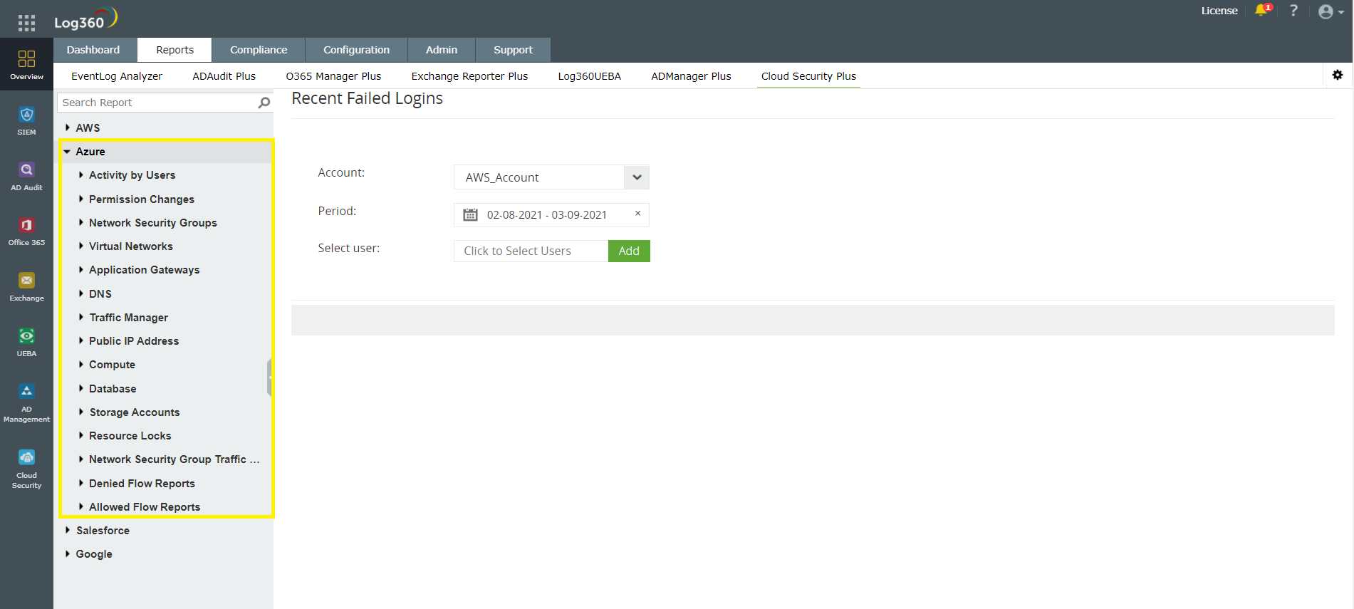
Task: Switch to the Admin tab
Action: pyautogui.click(x=442, y=50)
